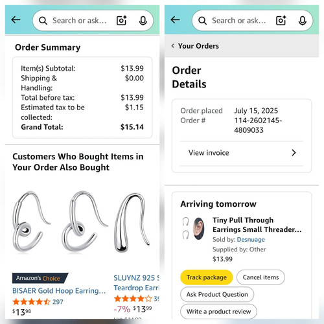Image resolution: width=324 pixels, height=324 pixels.
Task: Click Ask Product Question button
Action: [217, 294]
